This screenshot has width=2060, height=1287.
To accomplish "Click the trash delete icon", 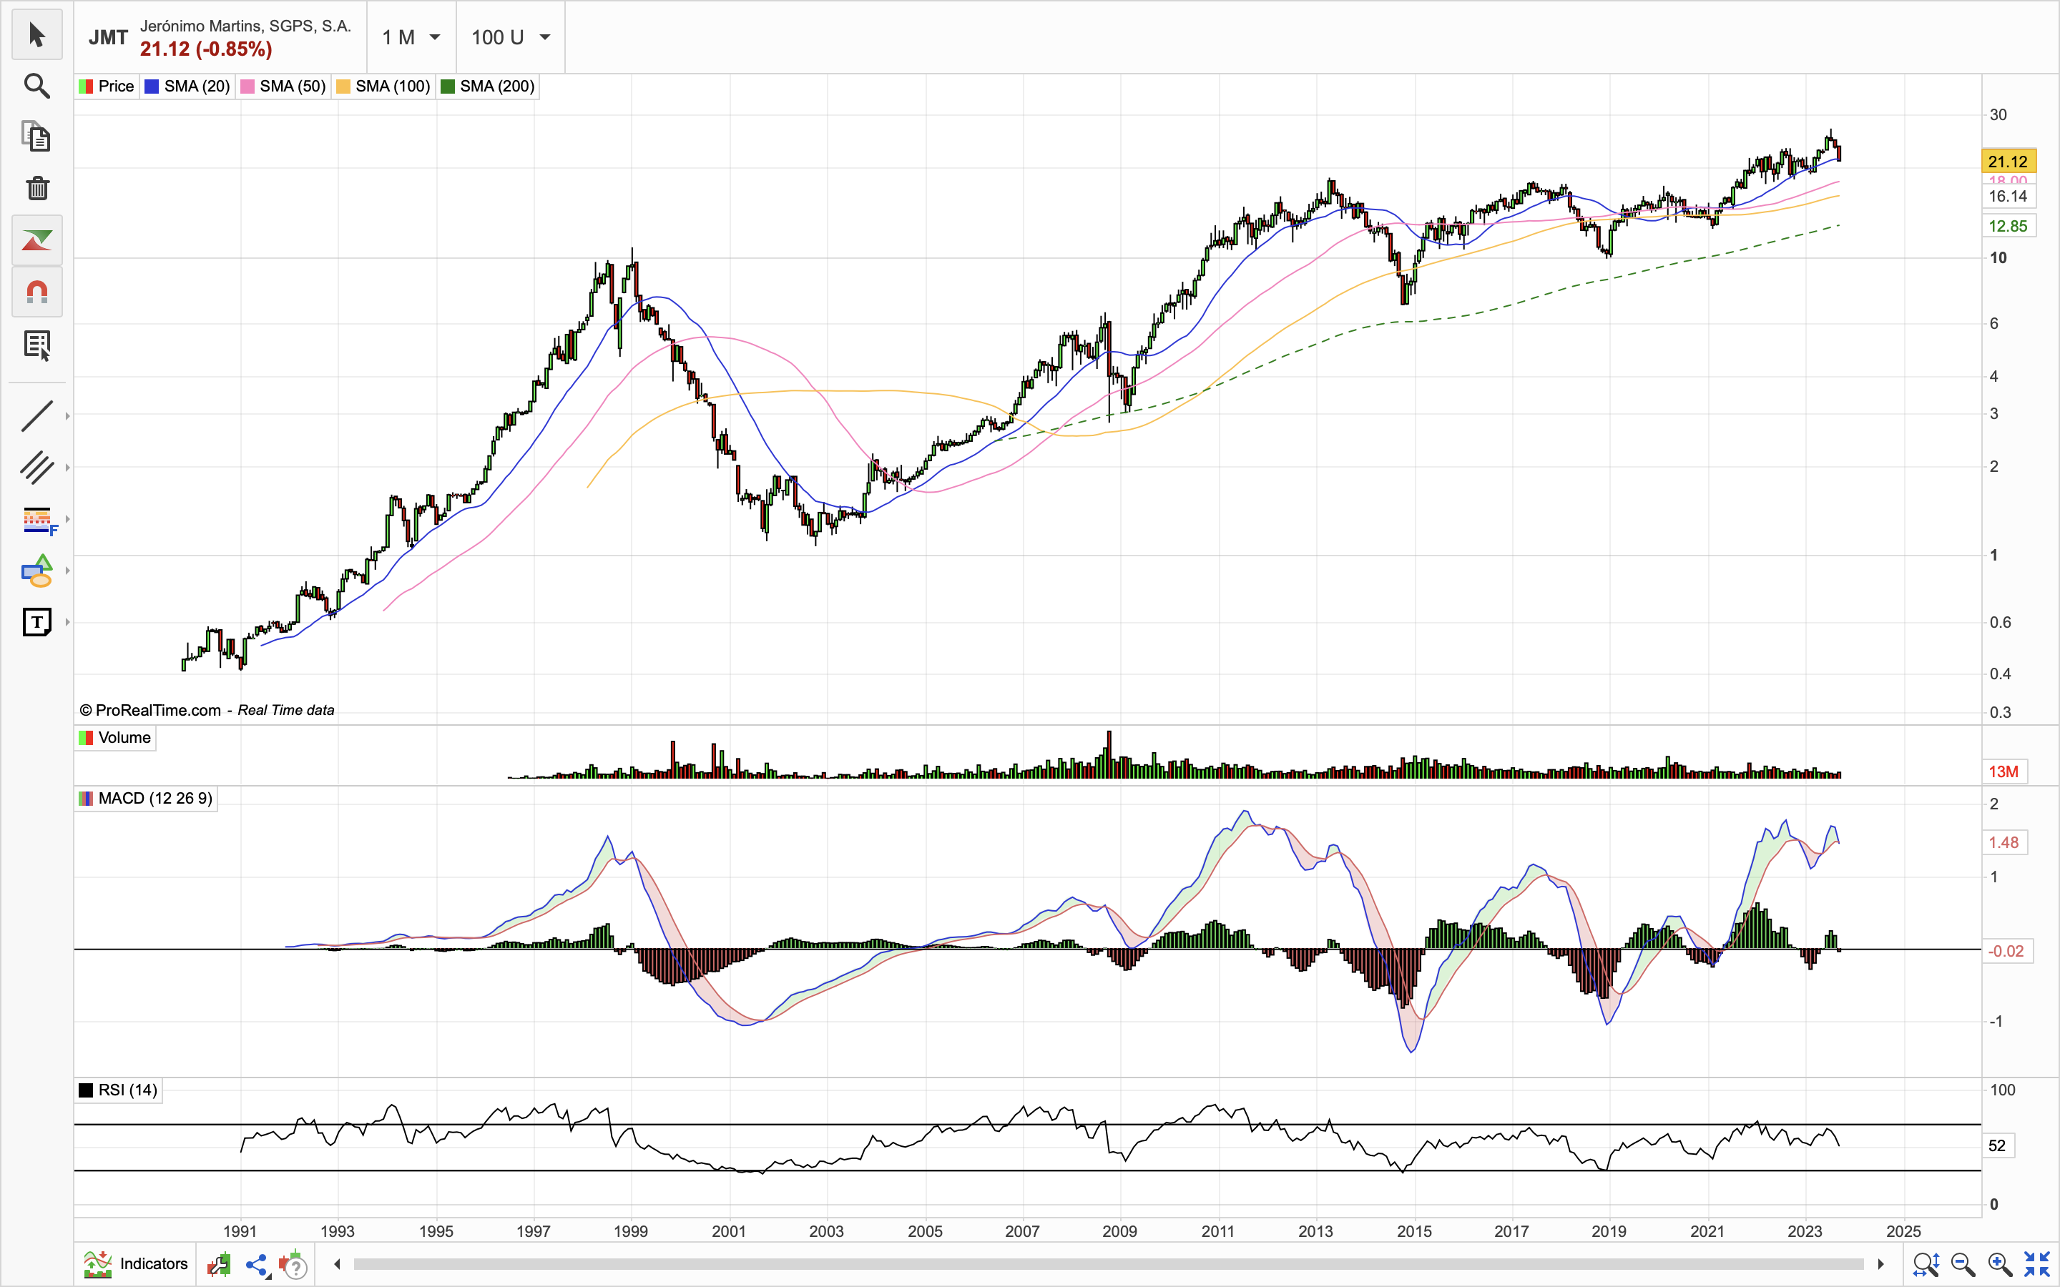I will click(36, 188).
